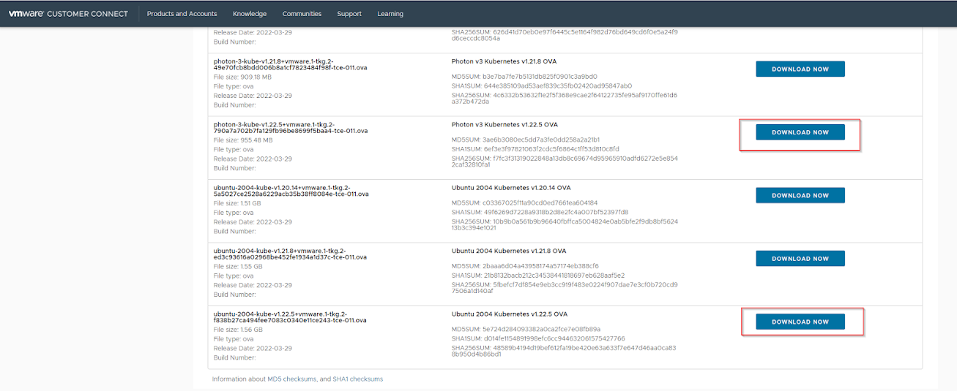Click the VMware Customer Connect logo
The height and width of the screenshot is (391, 957).
68,14
